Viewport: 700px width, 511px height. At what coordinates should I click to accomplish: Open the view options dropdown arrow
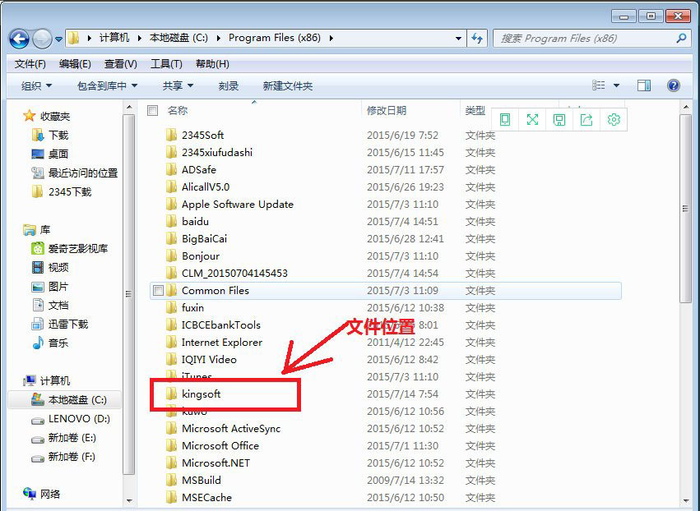(x=617, y=85)
